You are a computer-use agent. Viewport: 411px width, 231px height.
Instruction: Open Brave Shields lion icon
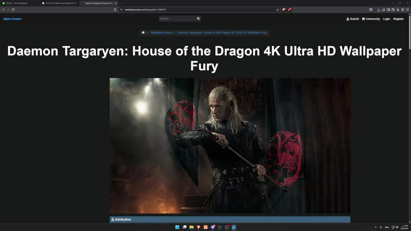pos(284,10)
